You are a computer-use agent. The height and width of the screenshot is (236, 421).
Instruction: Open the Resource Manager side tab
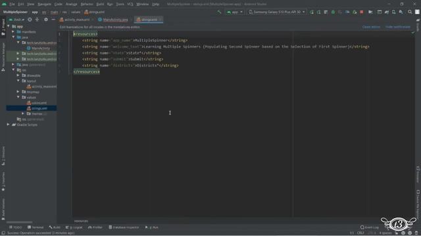[x=3, y=57]
